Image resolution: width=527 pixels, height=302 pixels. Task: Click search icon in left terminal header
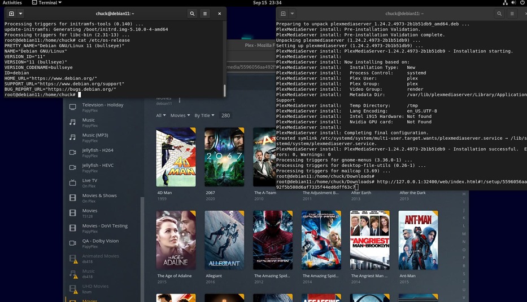pos(192,14)
